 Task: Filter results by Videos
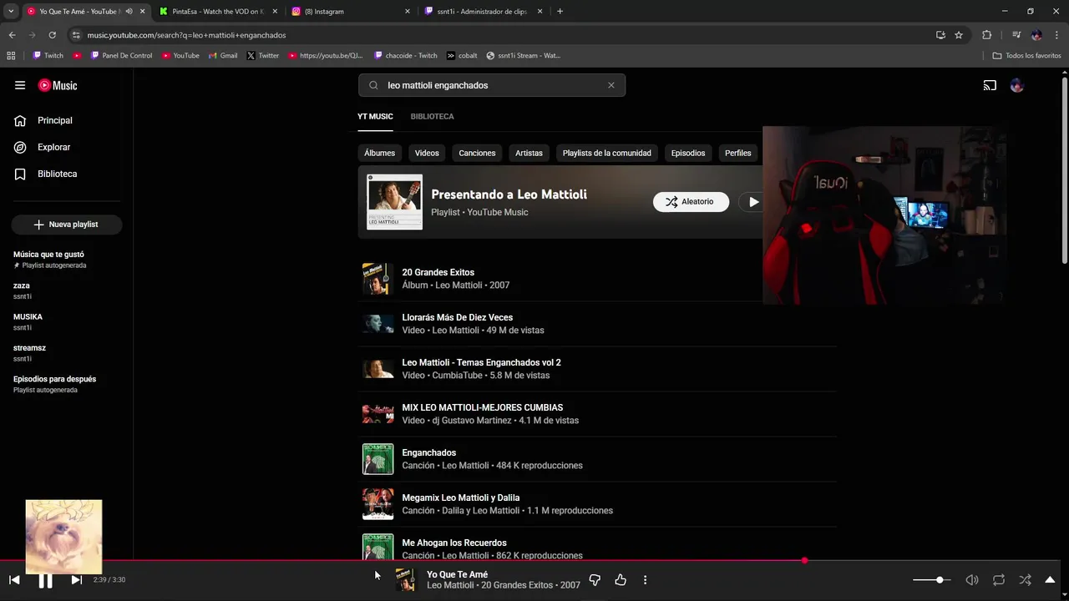[427, 153]
